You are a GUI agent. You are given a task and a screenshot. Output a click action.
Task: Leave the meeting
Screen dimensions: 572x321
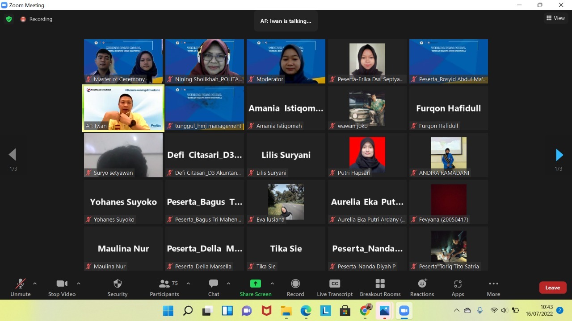[x=553, y=288]
